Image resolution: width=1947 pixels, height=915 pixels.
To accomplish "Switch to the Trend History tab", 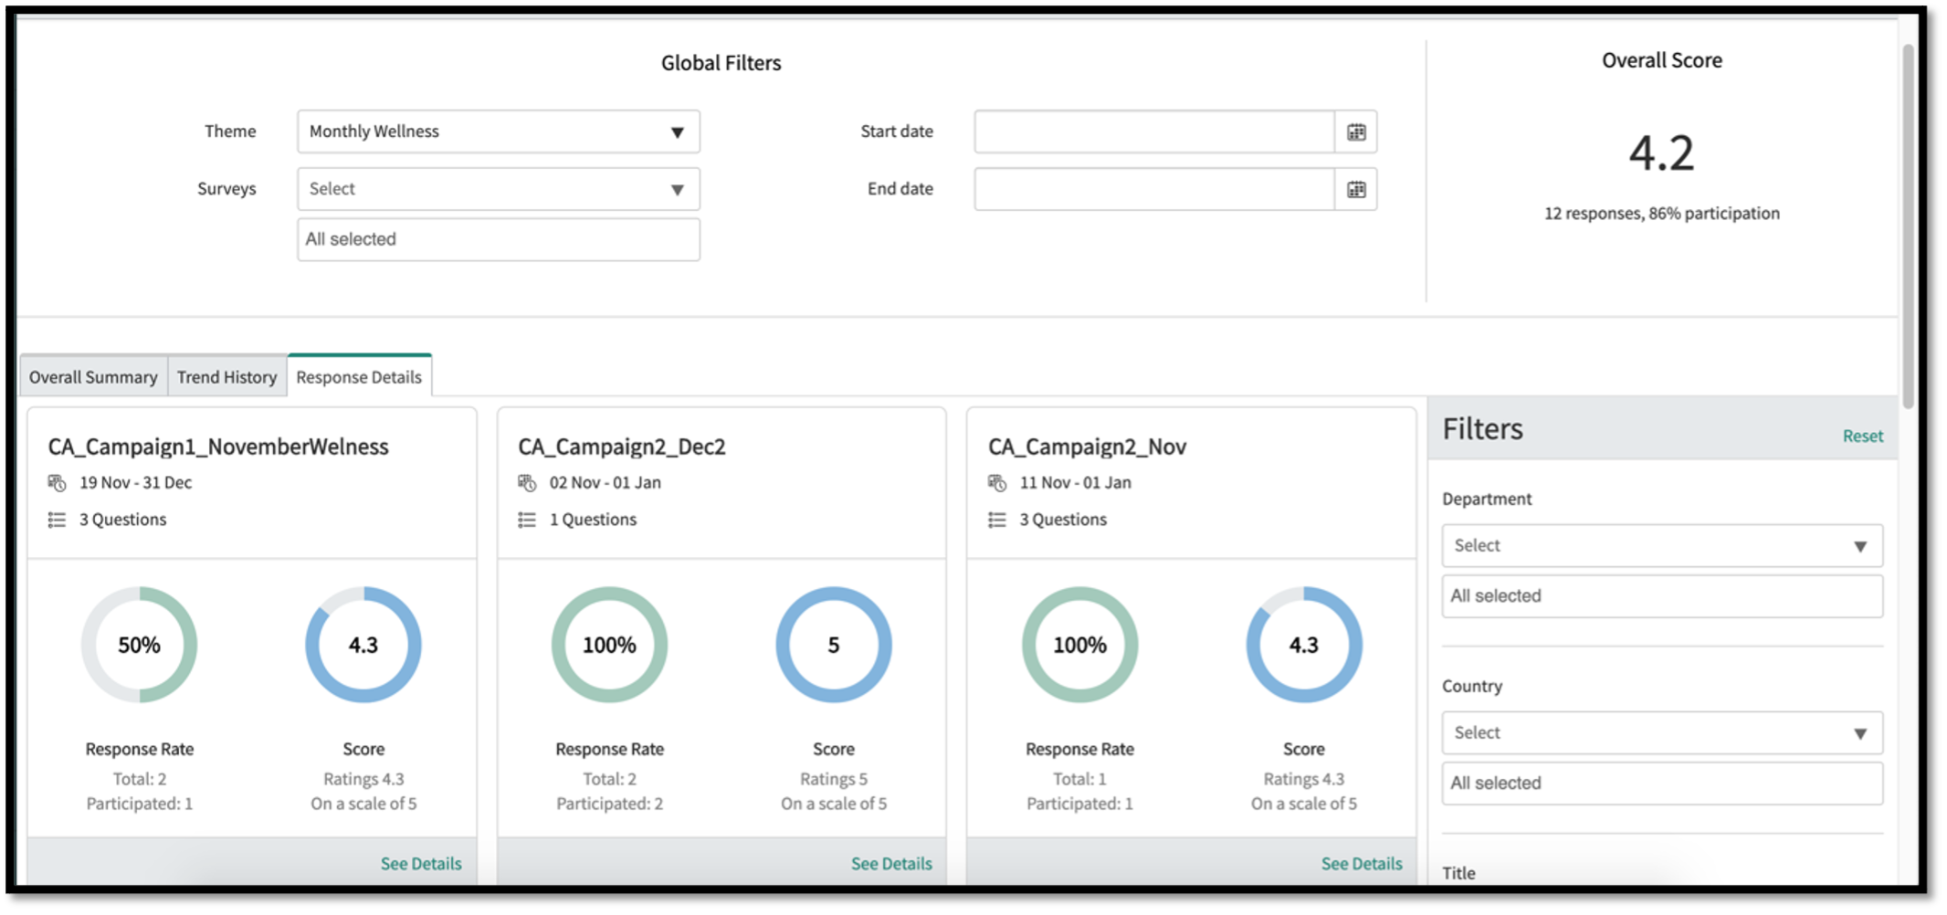I will tap(226, 375).
